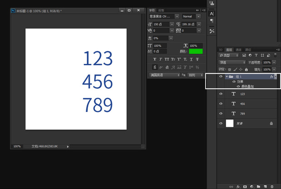Screen dimensions: 281x189
Task: Switch to the 通道 tab
Action: pyautogui.click(x=238, y=49)
